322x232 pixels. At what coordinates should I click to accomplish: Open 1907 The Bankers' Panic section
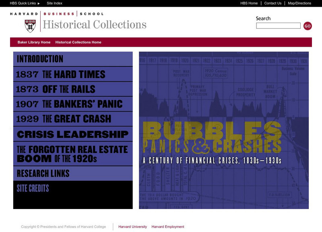73,104
